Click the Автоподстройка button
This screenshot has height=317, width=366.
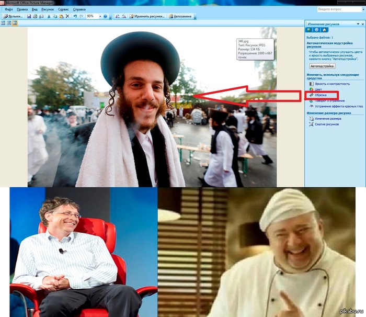[322, 66]
